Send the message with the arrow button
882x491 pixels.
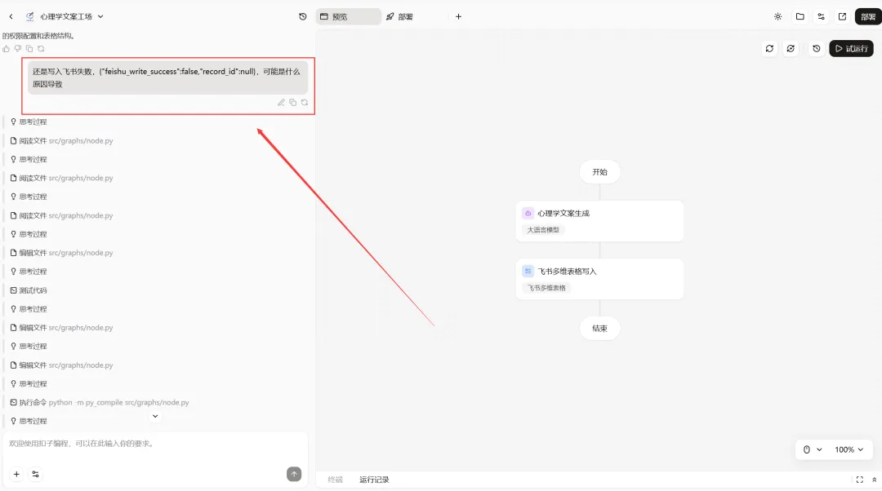tap(294, 474)
